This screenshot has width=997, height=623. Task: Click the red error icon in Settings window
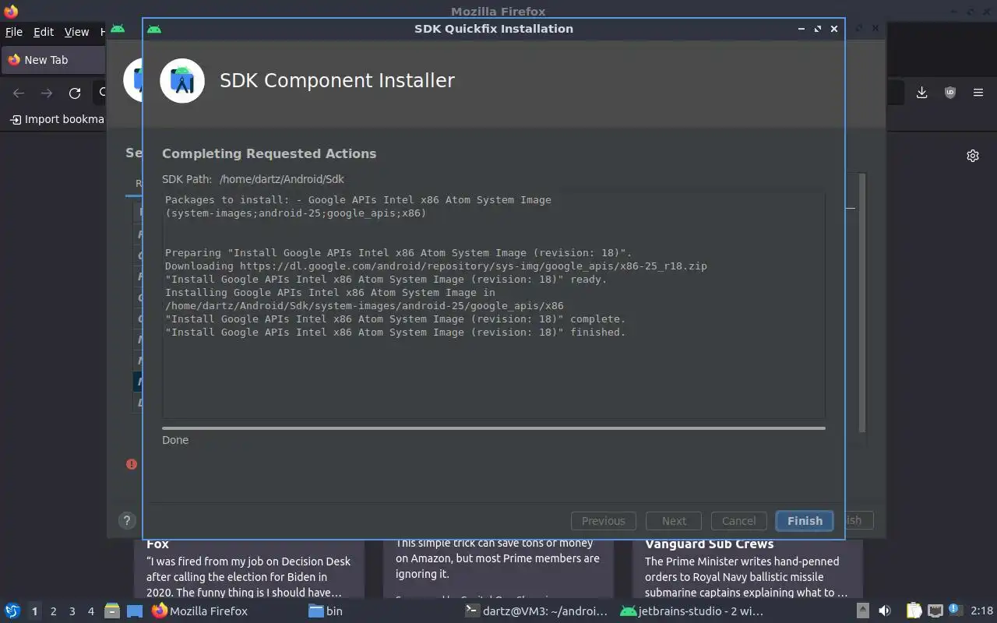pyautogui.click(x=132, y=464)
